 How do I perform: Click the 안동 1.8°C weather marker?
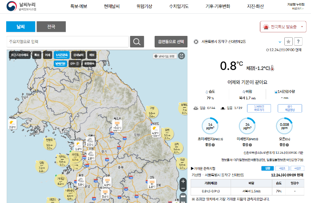pyautogui.click(x=152, y=184)
